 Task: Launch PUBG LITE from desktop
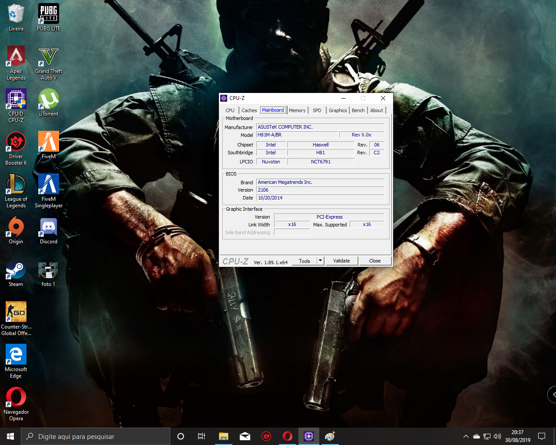(49, 18)
